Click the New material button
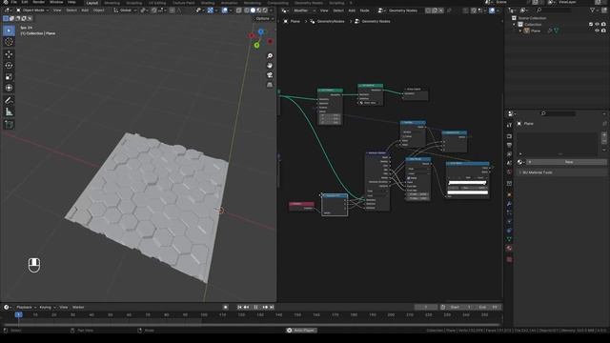This screenshot has width=610, height=343. coord(567,162)
